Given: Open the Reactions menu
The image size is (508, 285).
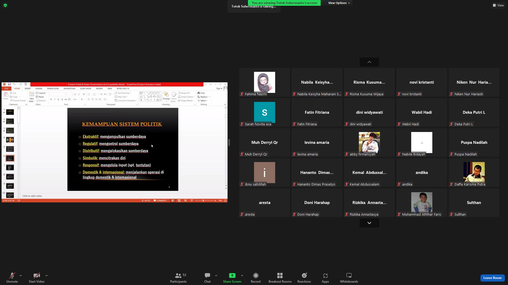Looking at the screenshot, I should (x=304, y=278).
